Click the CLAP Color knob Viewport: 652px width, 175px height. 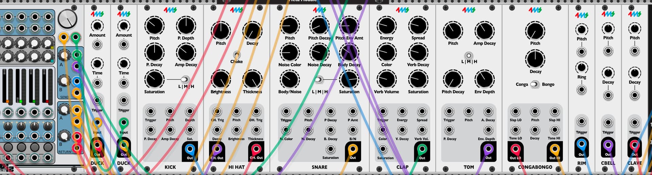click(386, 53)
